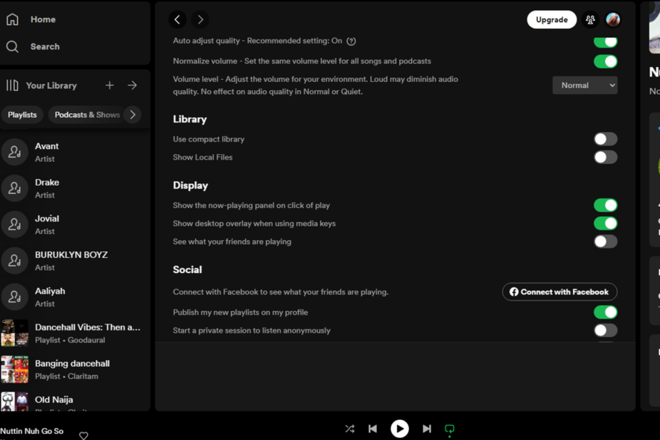The width and height of the screenshot is (660, 440).
Task: Create a playlist with the plus icon
Action: click(109, 85)
